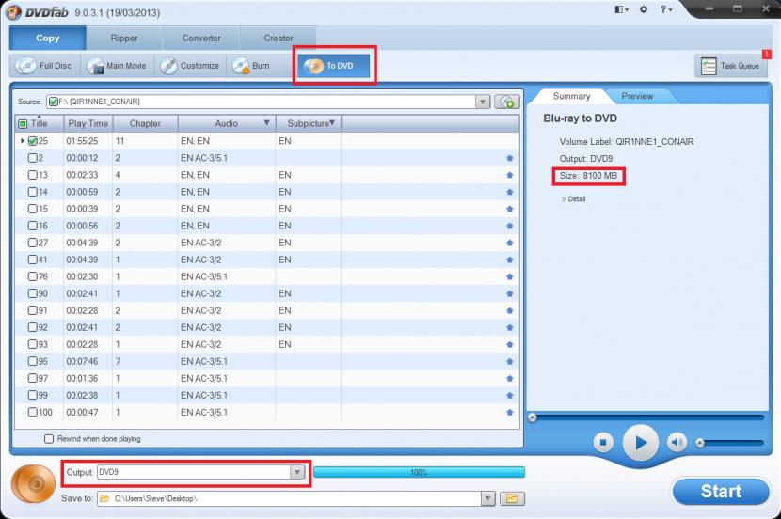This screenshot has height=519, width=781.
Task: Expand the Detail section in Summary
Action: [x=574, y=199]
